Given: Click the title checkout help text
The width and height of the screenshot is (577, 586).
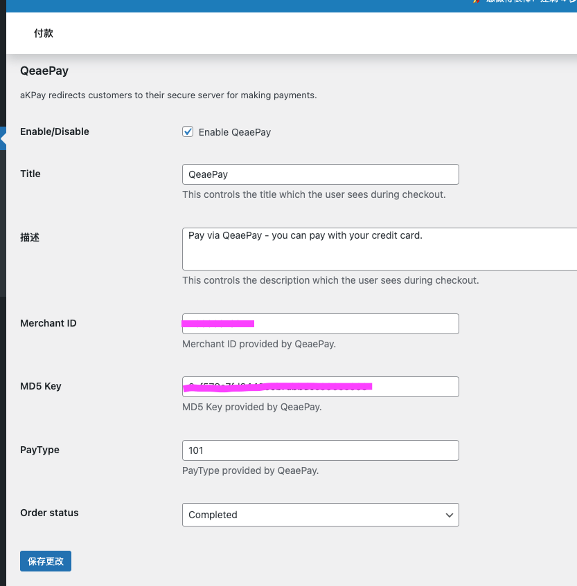Looking at the screenshot, I should coord(314,194).
